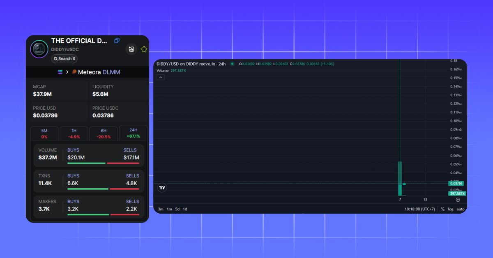
Task: Click the DIDDY token logo avatar
Action: pyautogui.click(x=39, y=50)
